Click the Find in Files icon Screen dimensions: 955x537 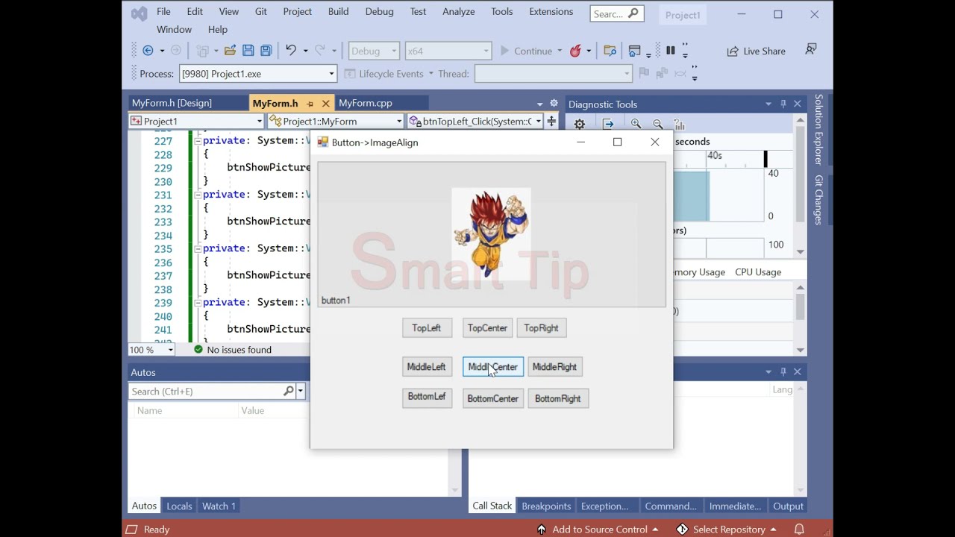point(610,51)
